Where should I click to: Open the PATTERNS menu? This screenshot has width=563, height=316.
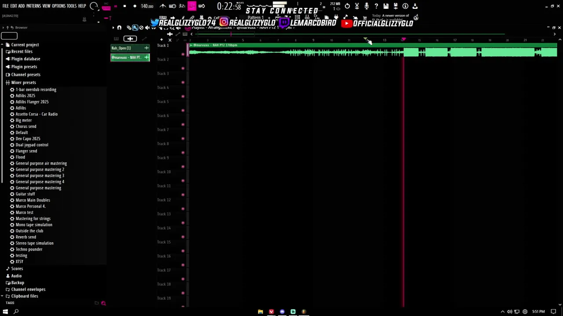coord(33,6)
